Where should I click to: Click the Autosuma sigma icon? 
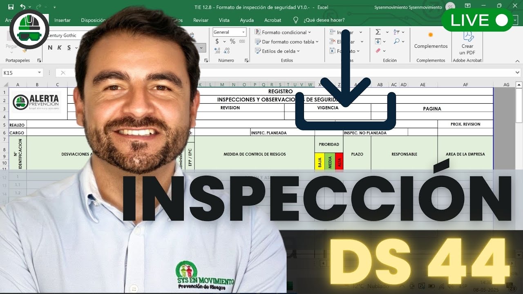click(x=378, y=32)
